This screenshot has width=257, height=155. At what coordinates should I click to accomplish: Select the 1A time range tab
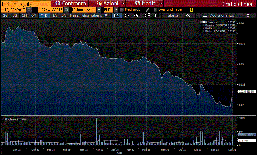(x=54, y=15)
